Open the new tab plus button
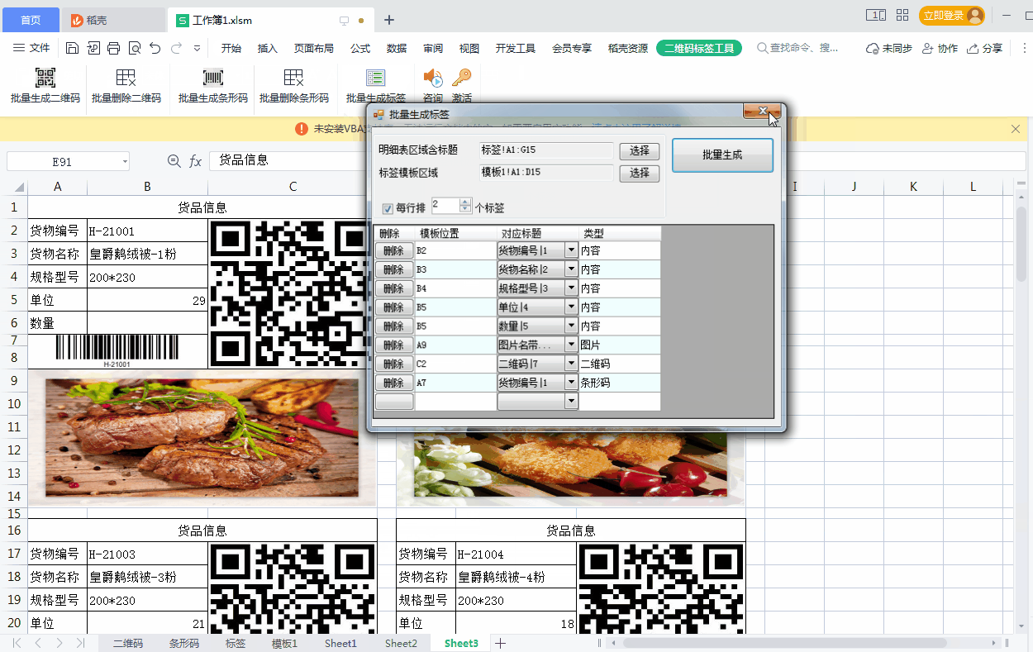Viewport: 1033px width, 652px height. click(x=389, y=20)
